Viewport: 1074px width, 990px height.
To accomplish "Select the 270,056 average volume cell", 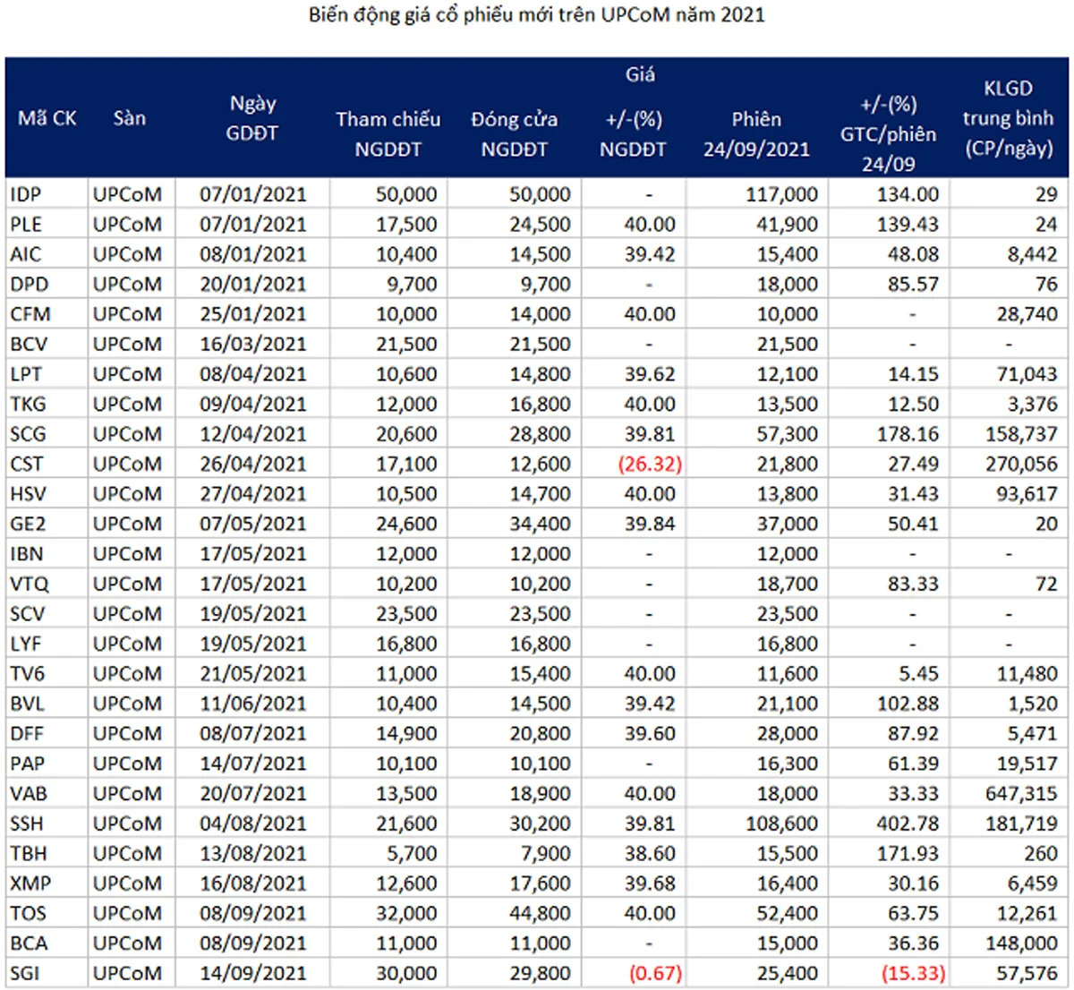I will tap(1019, 464).
